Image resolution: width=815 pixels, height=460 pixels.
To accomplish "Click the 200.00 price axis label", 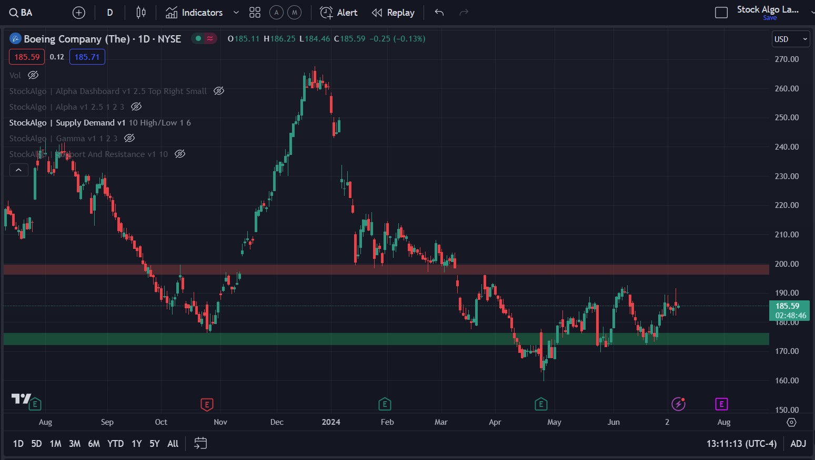I will click(787, 264).
